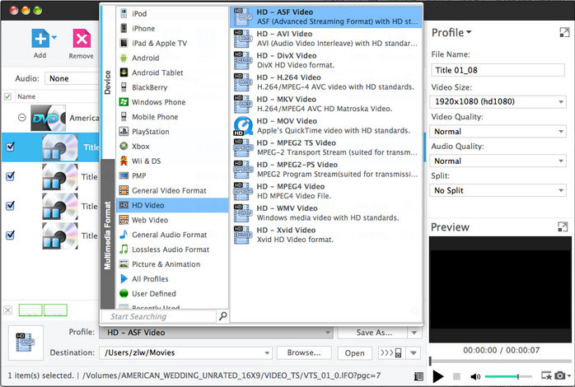Click the Android robot icon
This screenshot has height=387, width=575.
tap(124, 58)
